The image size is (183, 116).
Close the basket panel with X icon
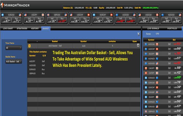tap(139, 34)
